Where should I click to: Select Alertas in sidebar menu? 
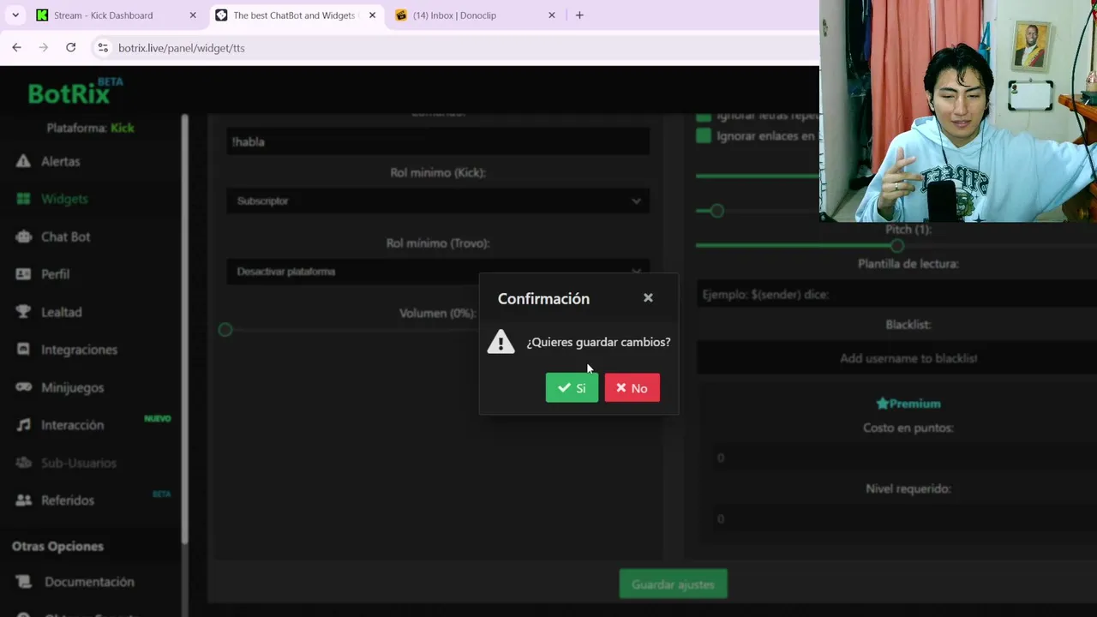(60, 161)
